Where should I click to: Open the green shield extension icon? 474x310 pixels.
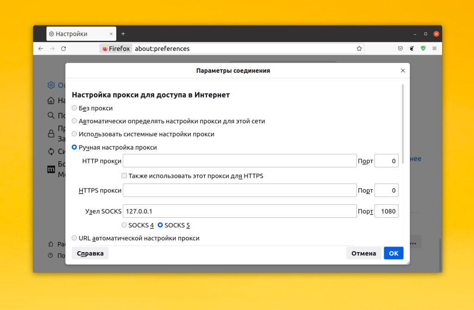[x=423, y=49]
